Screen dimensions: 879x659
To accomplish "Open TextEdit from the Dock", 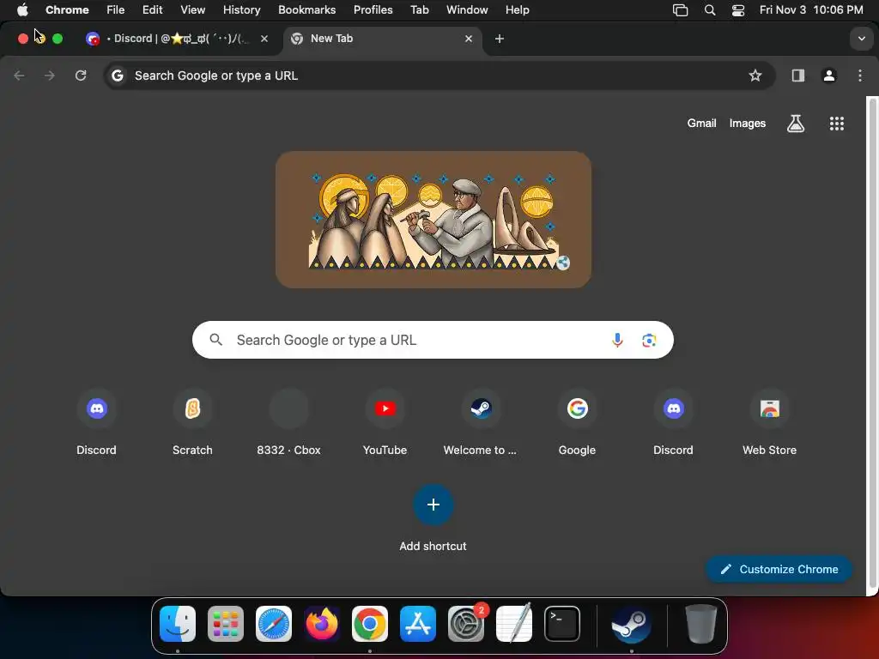I will coord(514,624).
